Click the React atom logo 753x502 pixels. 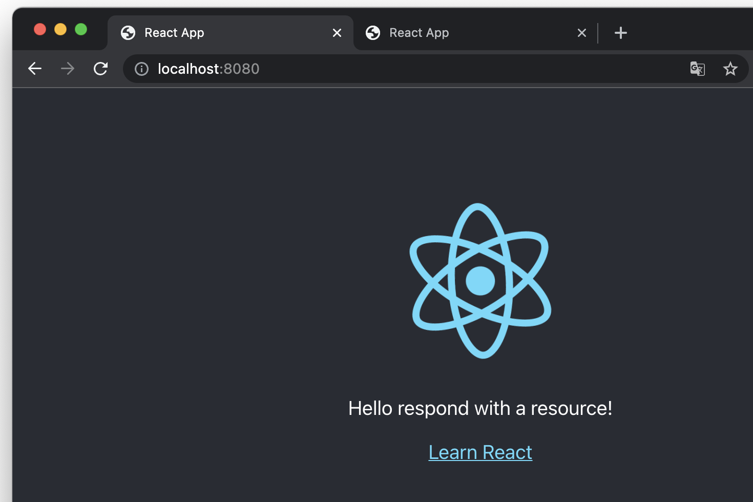(480, 281)
